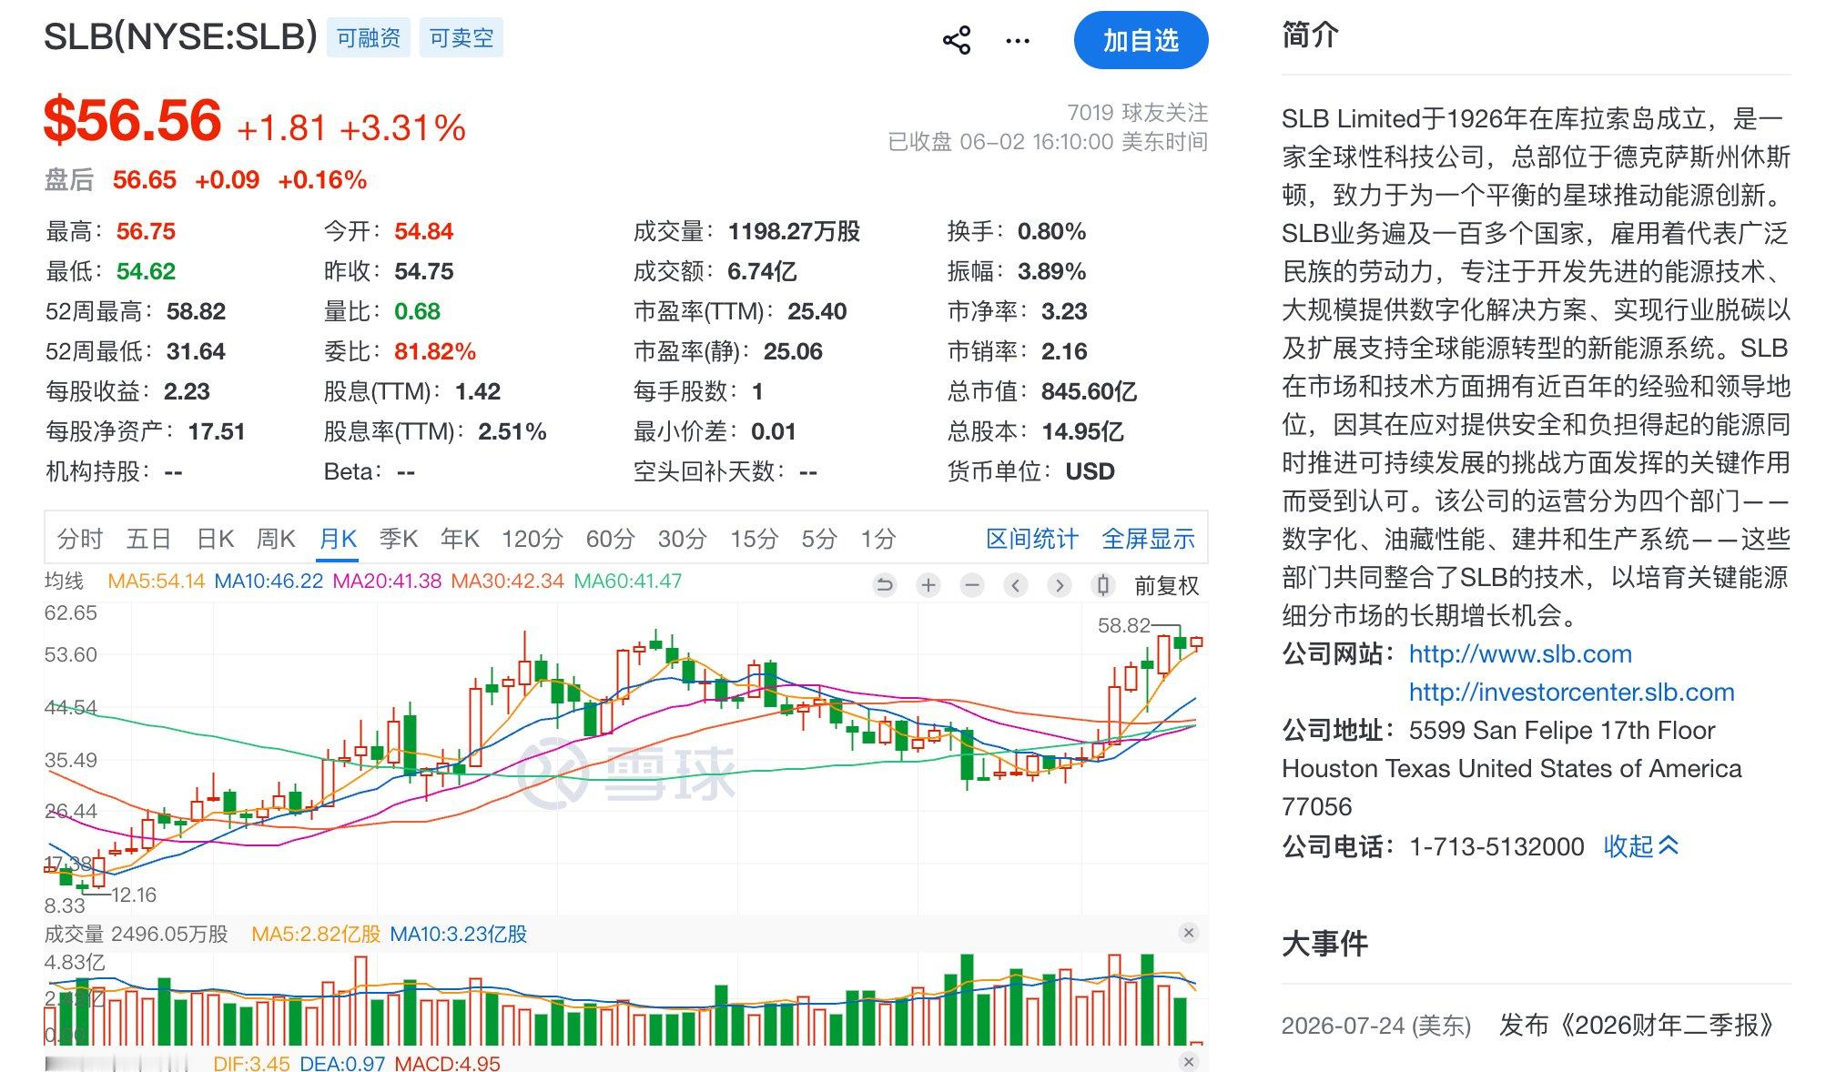Pan chart right with right arrow icon
The width and height of the screenshot is (1826, 1072).
coord(1060,585)
